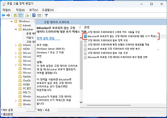This screenshot has width=167, height=118.
Task: Open the 작업(A) menu
Action: (20, 10)
